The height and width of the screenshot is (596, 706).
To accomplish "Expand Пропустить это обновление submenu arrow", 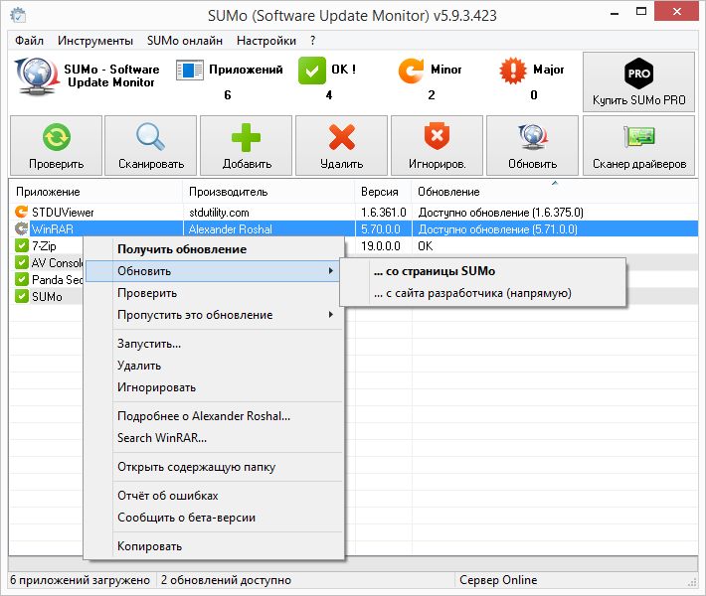I will point(331,315).
